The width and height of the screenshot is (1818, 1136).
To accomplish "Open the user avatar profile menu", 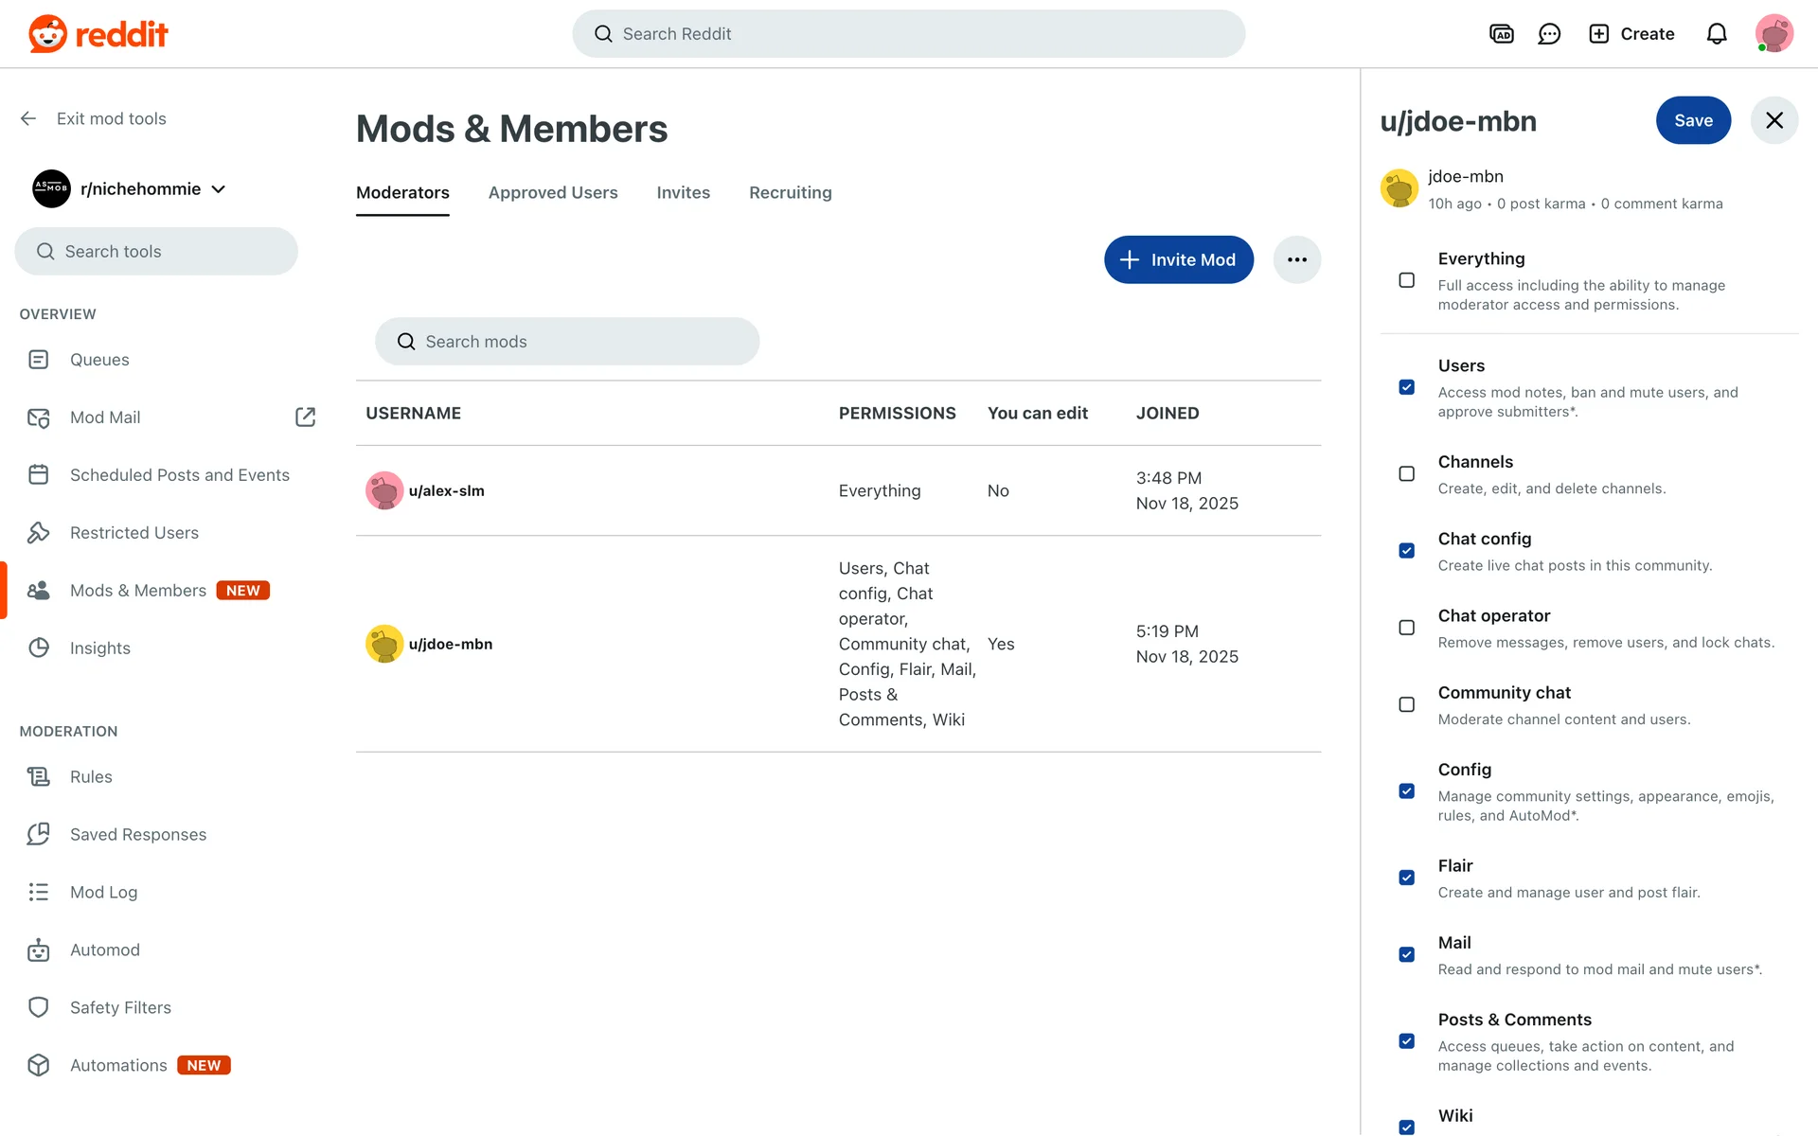I will coord(1773,34).
